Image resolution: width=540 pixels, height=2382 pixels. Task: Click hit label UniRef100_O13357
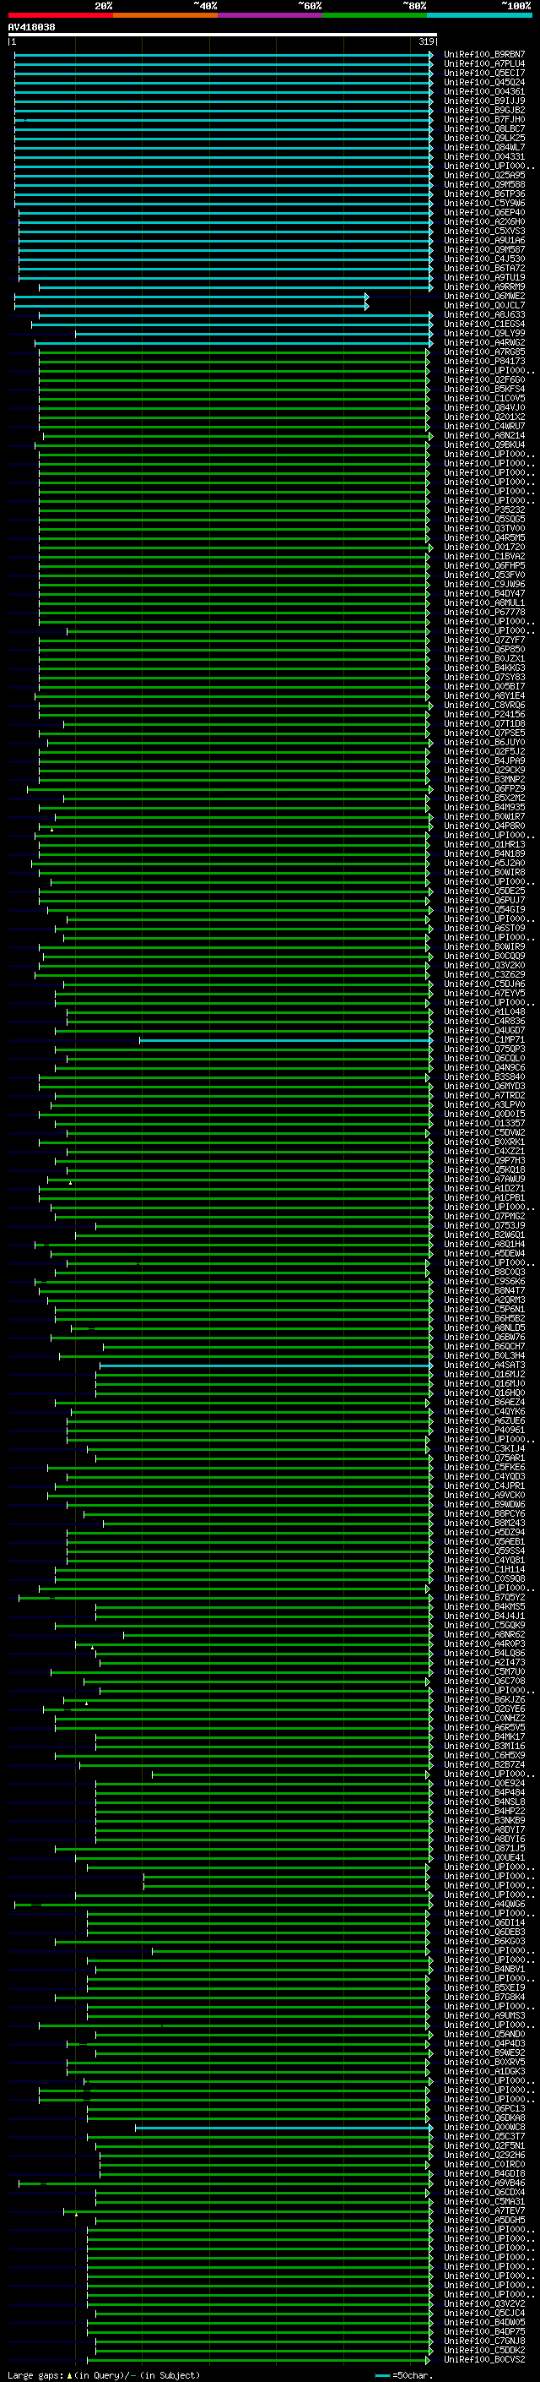483,1124
